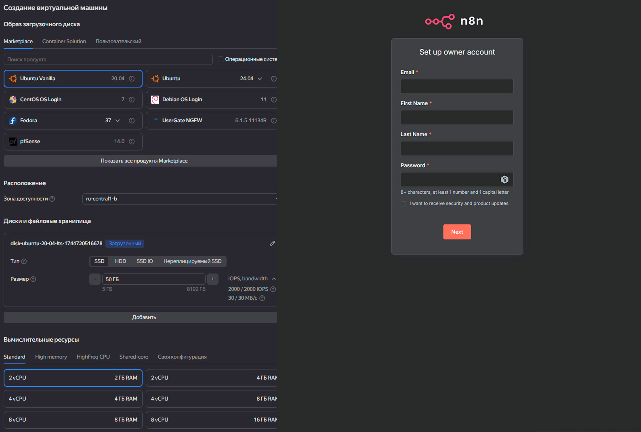Select the Нереплицируемый SSD disk type
Image resolution: width=641 pixels, height=432 pixels.
tap(192, 261)
